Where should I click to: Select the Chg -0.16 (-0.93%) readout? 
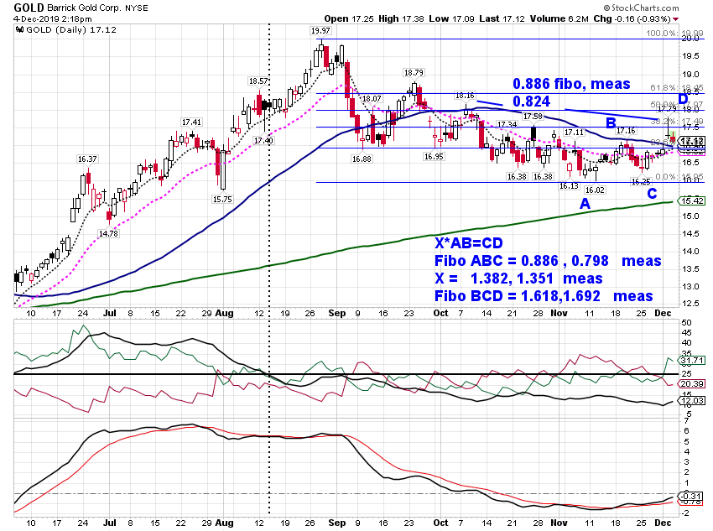point(632,18)
